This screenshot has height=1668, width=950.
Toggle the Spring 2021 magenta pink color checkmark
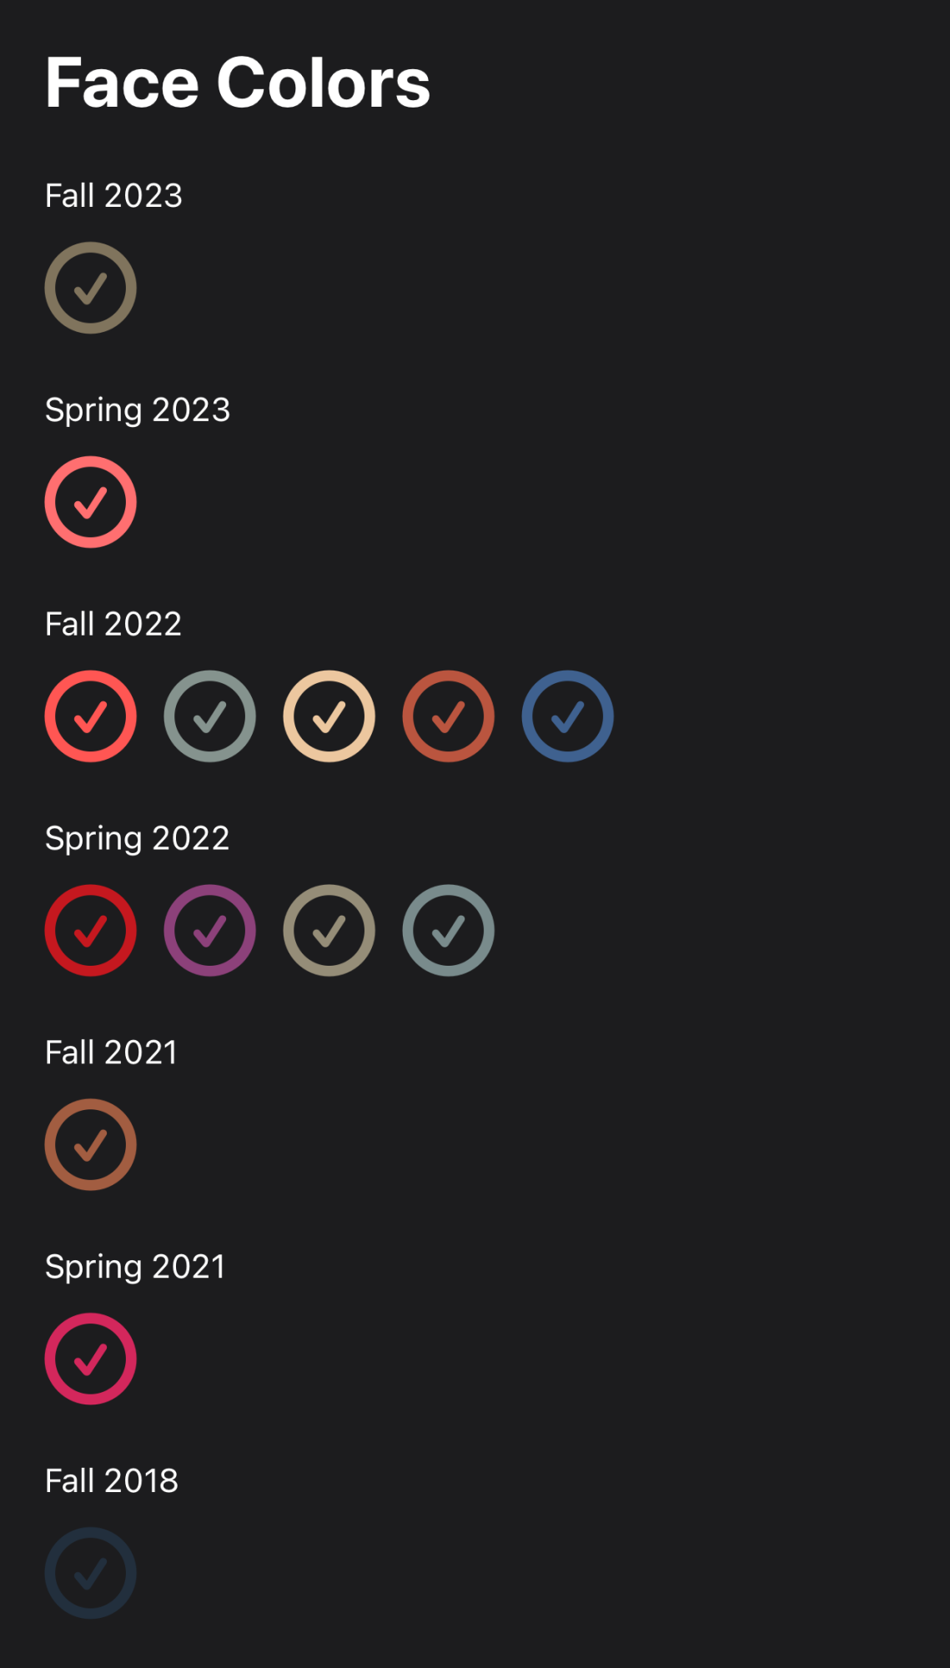pos(90,1359)
